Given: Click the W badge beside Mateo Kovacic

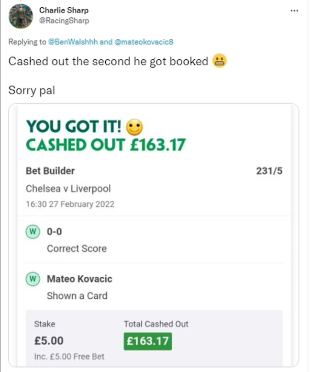Looking at the screenshot, I should click(32, 279).
